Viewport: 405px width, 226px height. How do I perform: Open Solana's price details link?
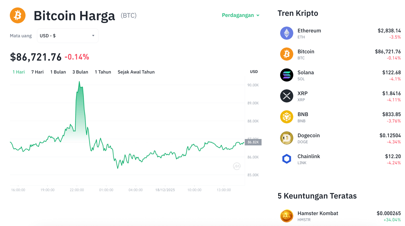coord(306,72)
